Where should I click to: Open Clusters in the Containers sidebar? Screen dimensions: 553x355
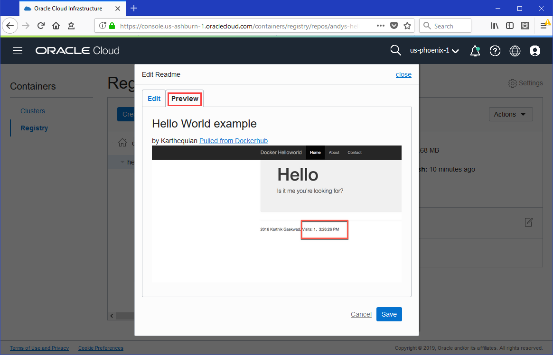(33, 111)
